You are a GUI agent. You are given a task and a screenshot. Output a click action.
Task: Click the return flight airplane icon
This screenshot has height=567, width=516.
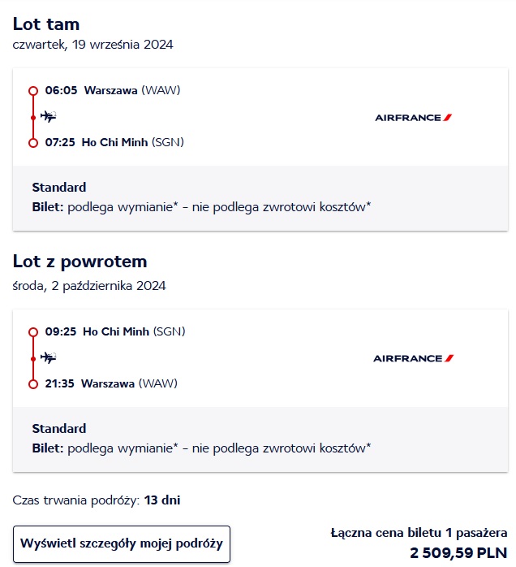coord(48,357)
